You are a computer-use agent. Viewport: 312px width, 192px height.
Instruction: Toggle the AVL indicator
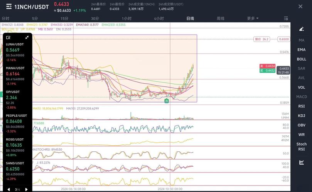302,78
